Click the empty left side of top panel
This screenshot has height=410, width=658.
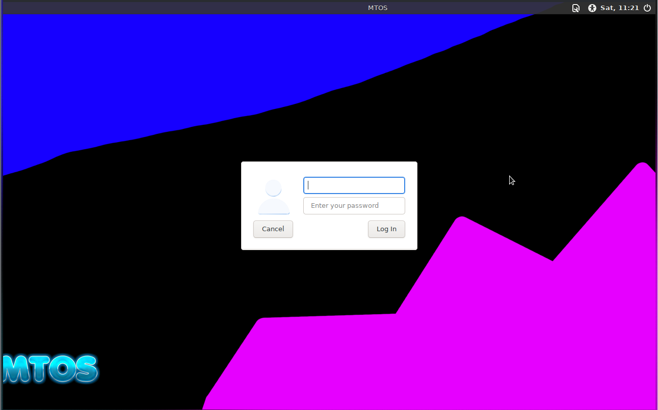153,8
